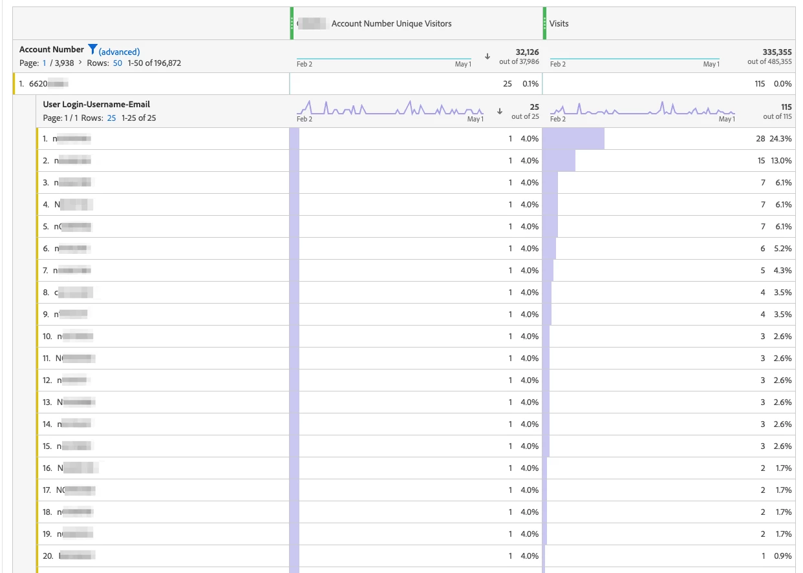Select the account row starting with 6620
803x573 pixels.
point(151,84)
